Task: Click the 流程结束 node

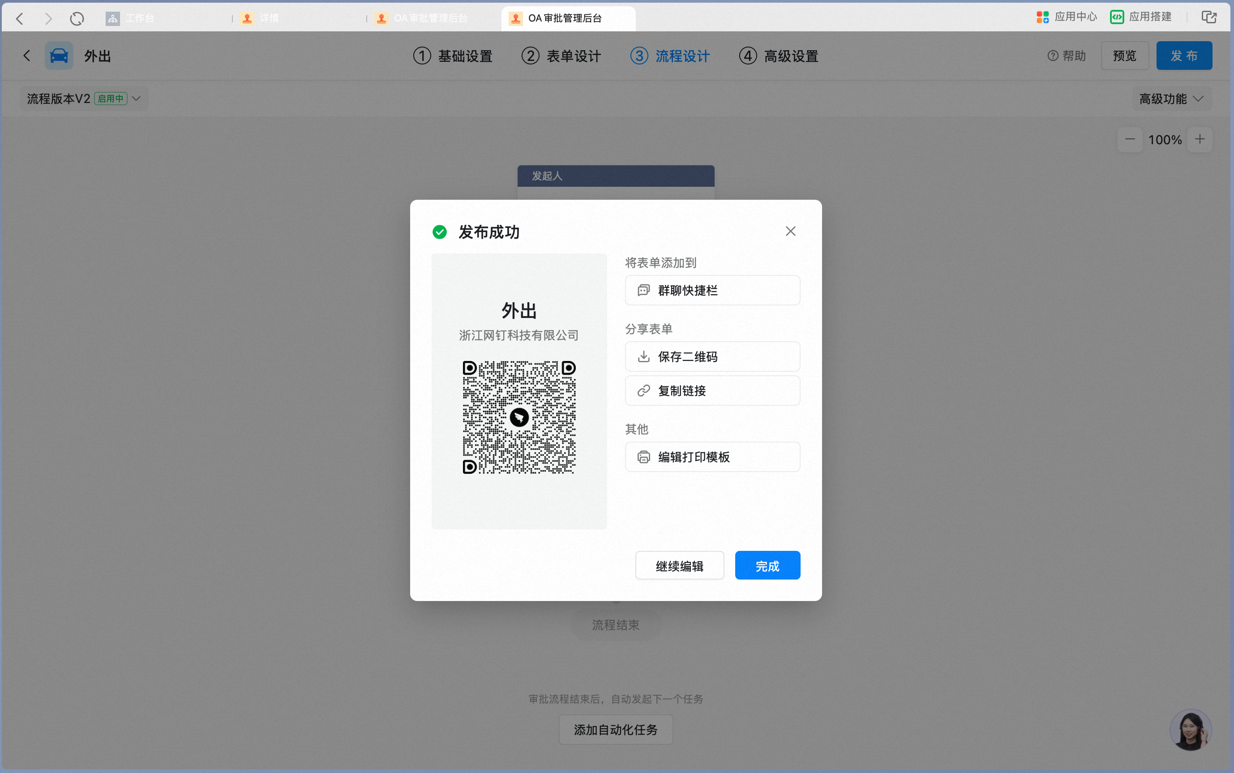Action: point(616,625)
